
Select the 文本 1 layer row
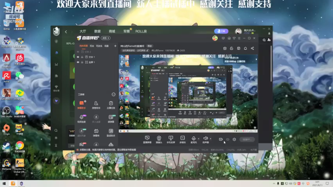[x=97, y=57]
